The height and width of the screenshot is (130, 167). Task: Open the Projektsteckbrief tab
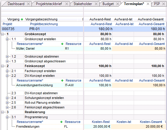click(x=49, y=4)
